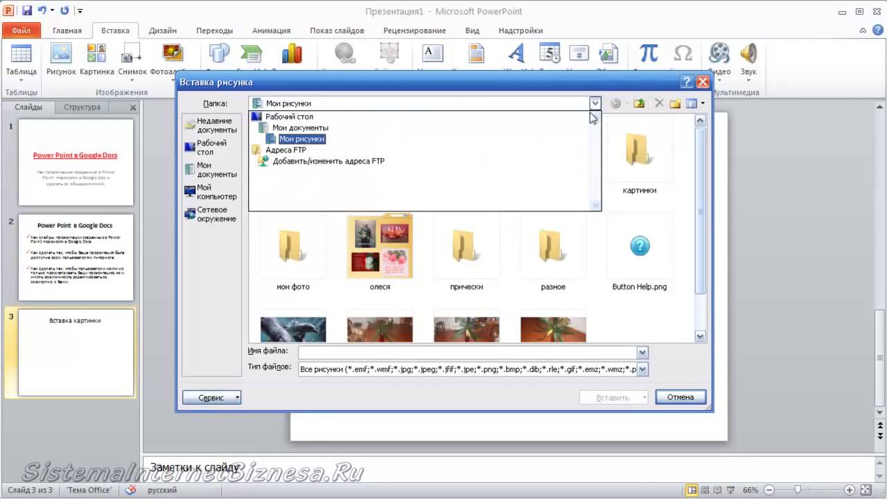Select slide 2 thumbnail in the slides panel
887x499 pixels.
[76, 257]
